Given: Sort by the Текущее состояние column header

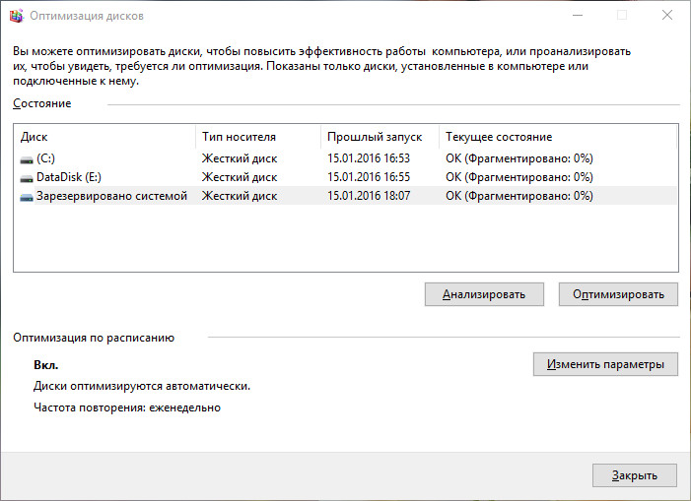Looking at the screenshot, I should pos(558,137).
